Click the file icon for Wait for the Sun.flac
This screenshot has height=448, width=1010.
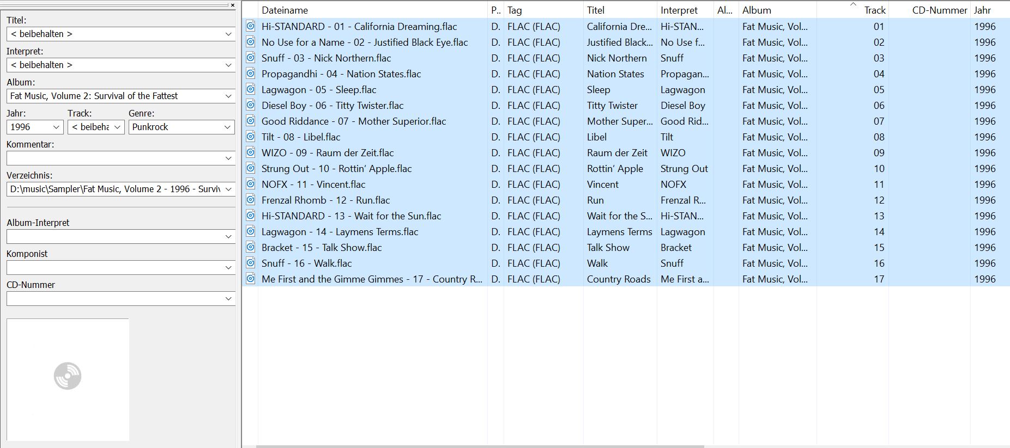tap(250, 215)
